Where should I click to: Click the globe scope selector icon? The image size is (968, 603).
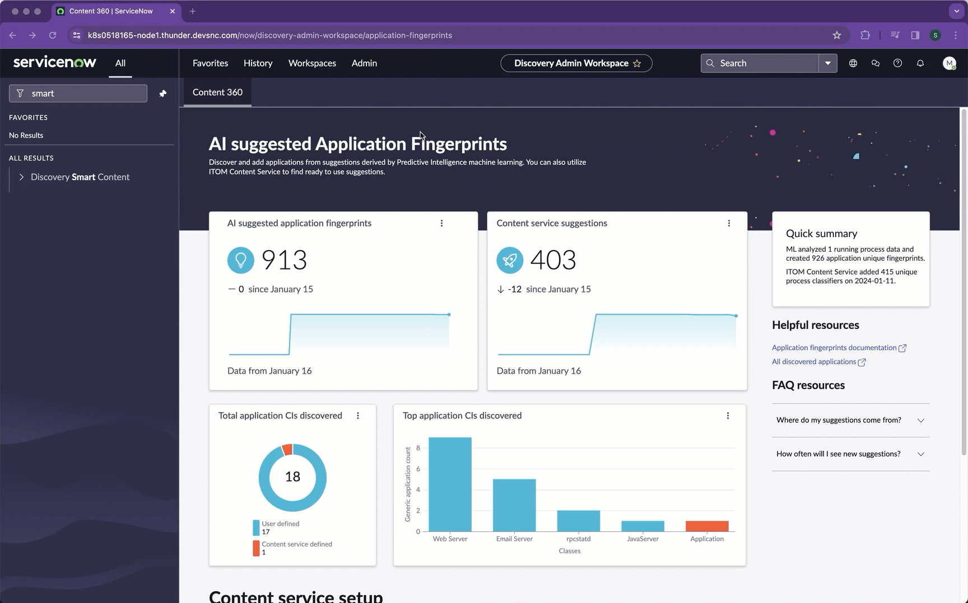853,63
